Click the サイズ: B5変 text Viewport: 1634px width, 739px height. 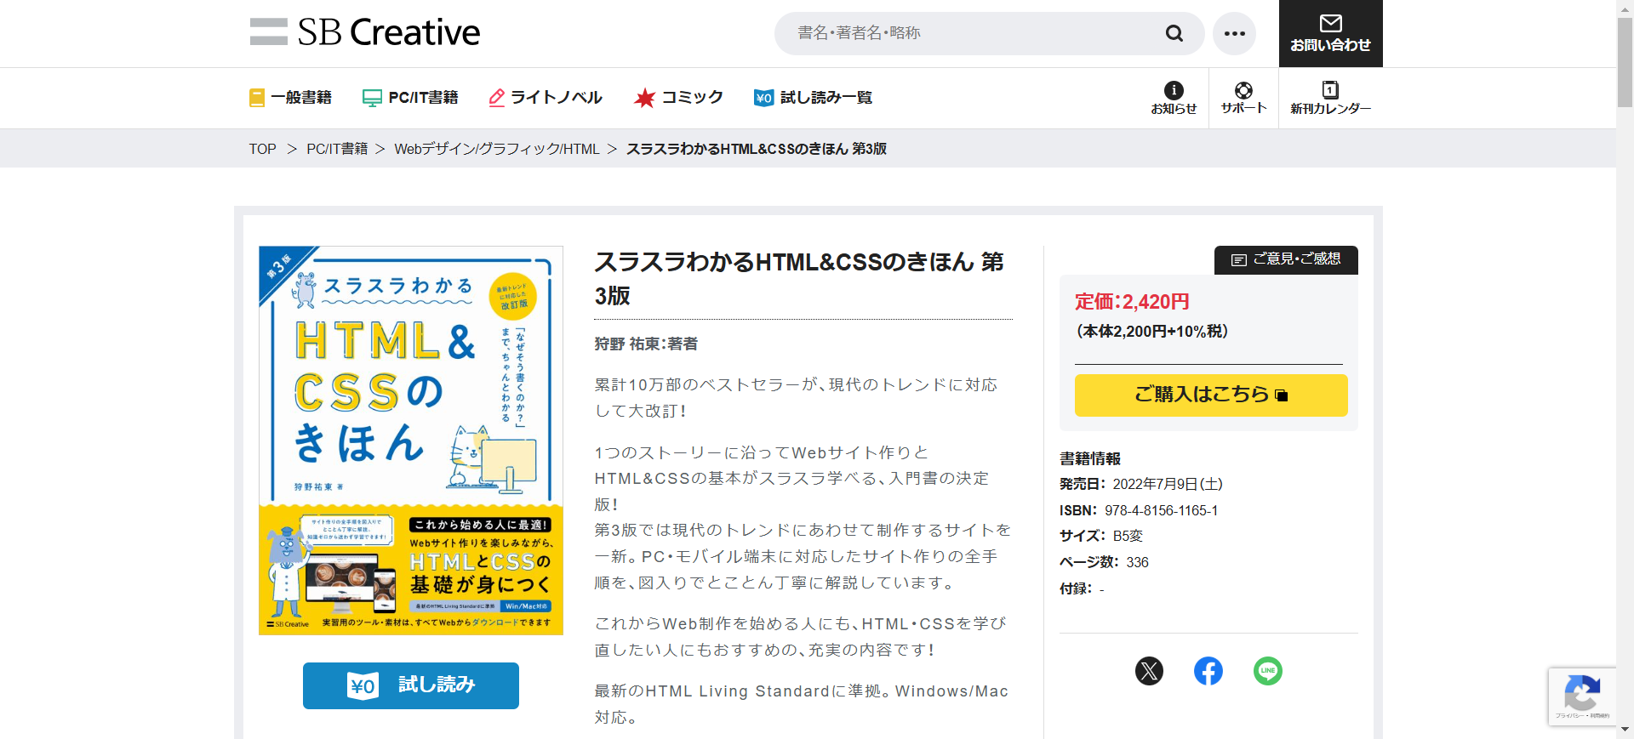1101,536
